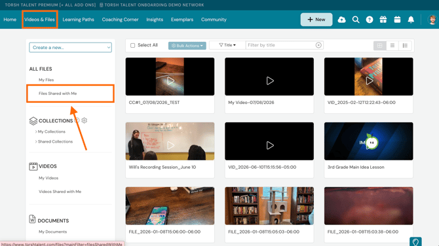Open the calendar icon
439x246 pixels.
397,20
